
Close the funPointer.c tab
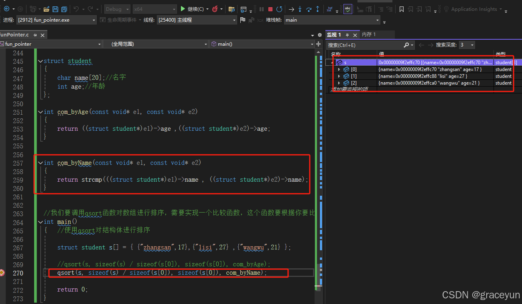[42, 35]
